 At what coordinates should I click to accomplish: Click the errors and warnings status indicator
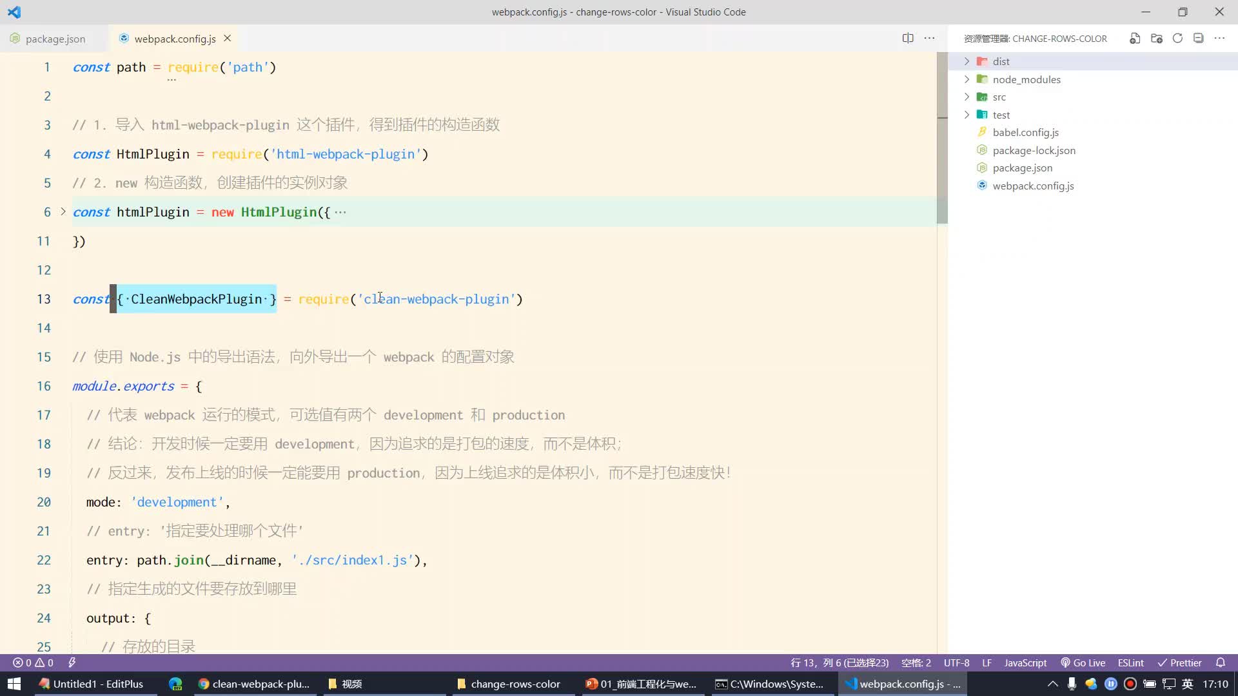(34, 662)
